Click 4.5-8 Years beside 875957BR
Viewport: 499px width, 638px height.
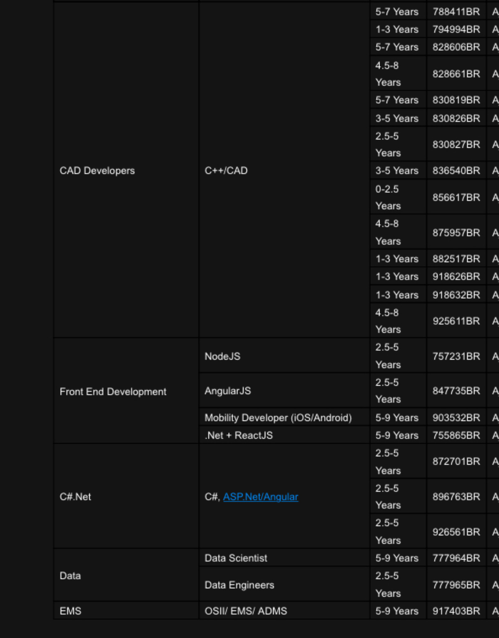click(x=398, y=232)
